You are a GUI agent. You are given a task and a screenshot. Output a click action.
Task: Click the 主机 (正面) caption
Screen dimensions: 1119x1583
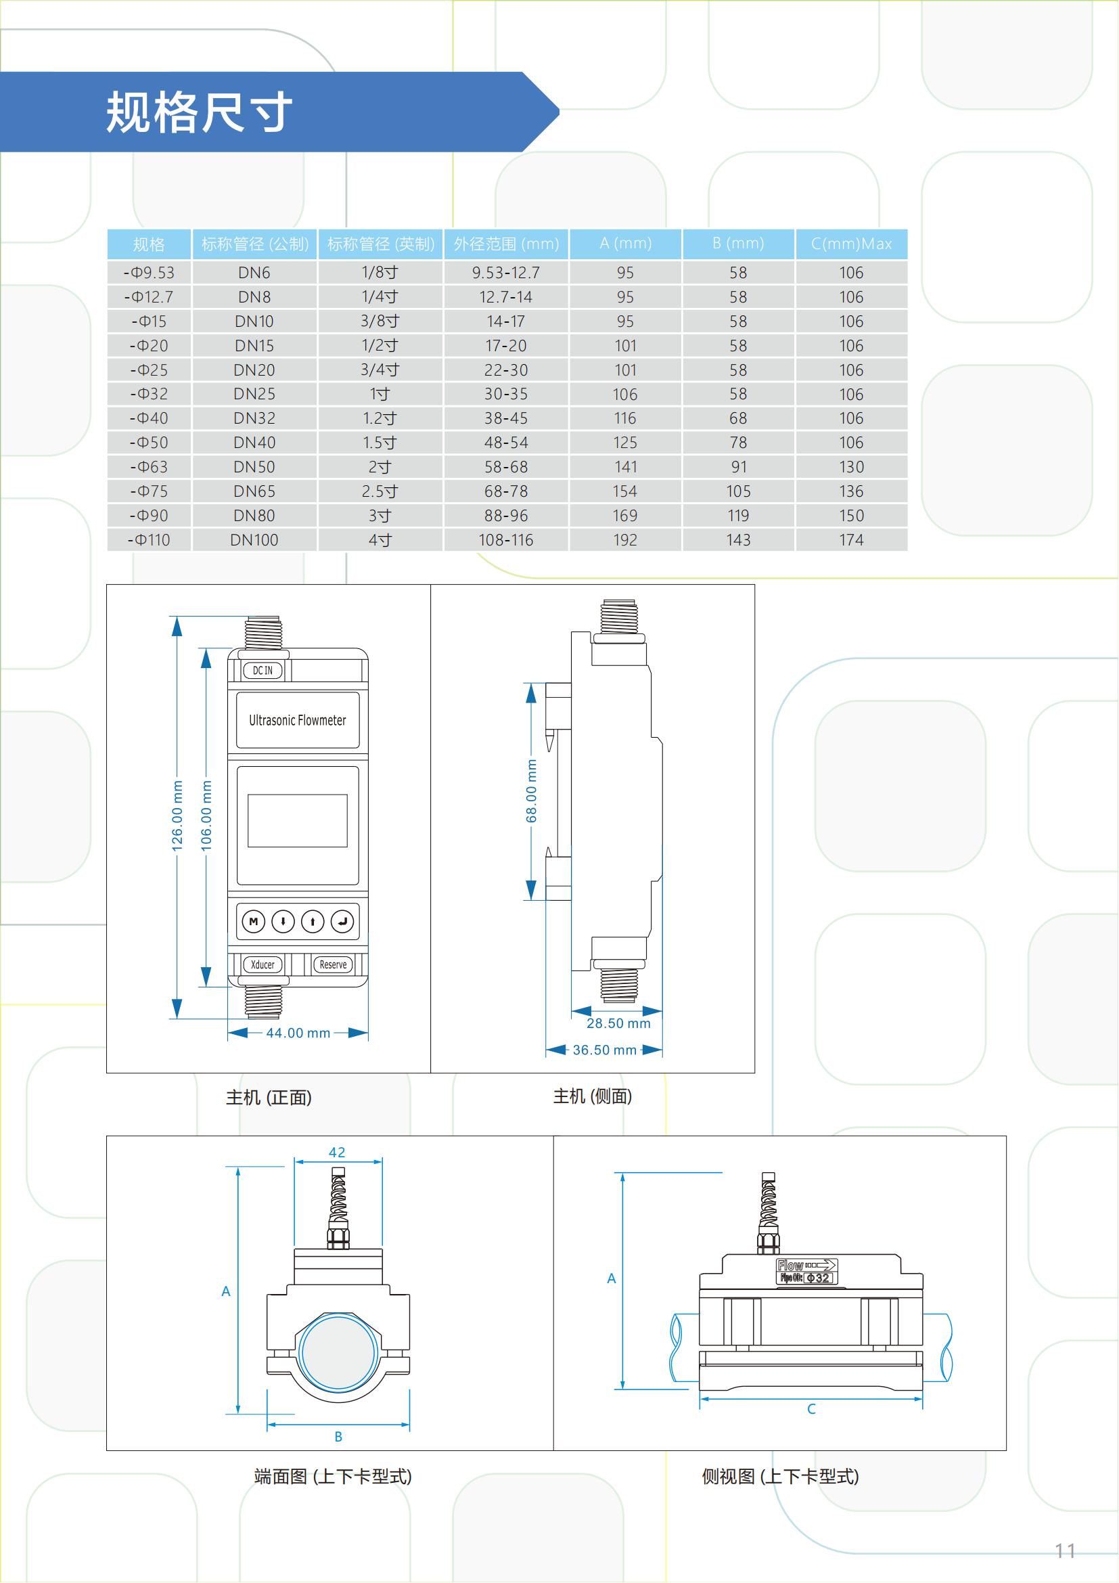coord(269,1098)
